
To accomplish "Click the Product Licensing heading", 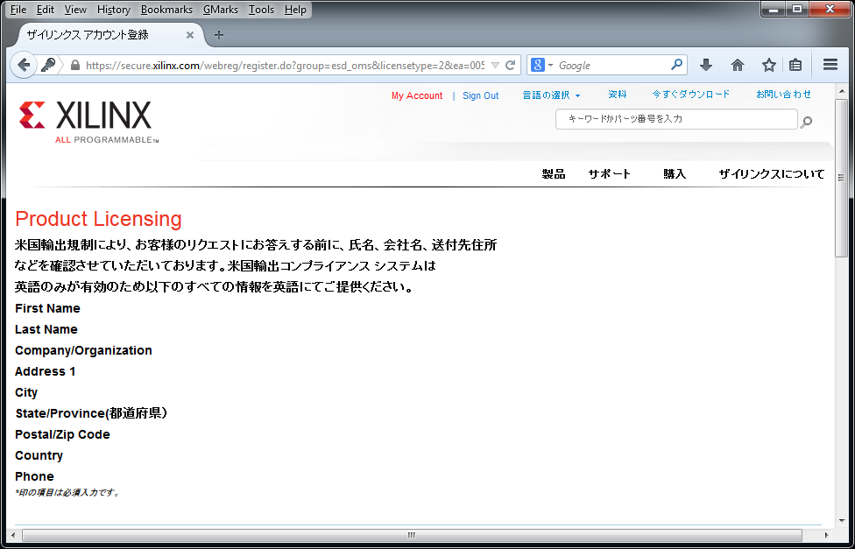I will (98, 219).
